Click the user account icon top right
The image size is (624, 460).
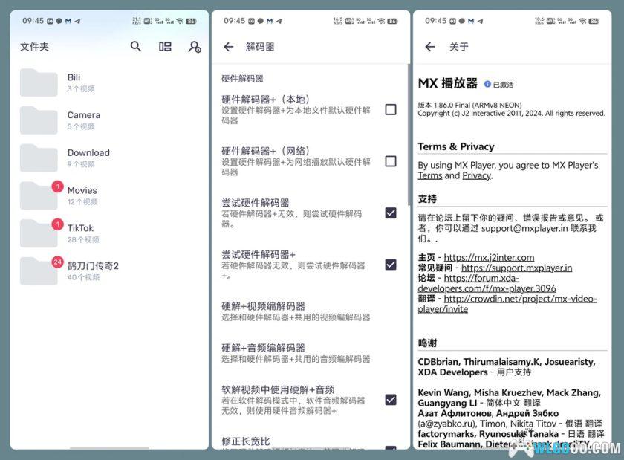[194, 46]
